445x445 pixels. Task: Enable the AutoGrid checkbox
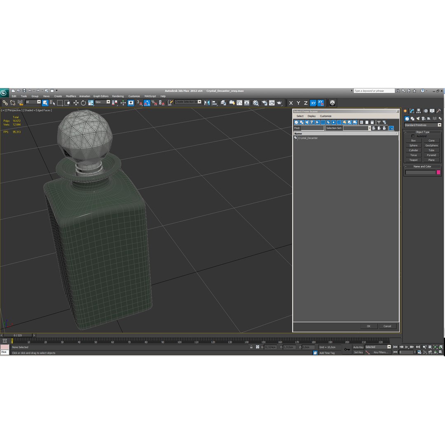pyautogui.click(x=413, y=136)
